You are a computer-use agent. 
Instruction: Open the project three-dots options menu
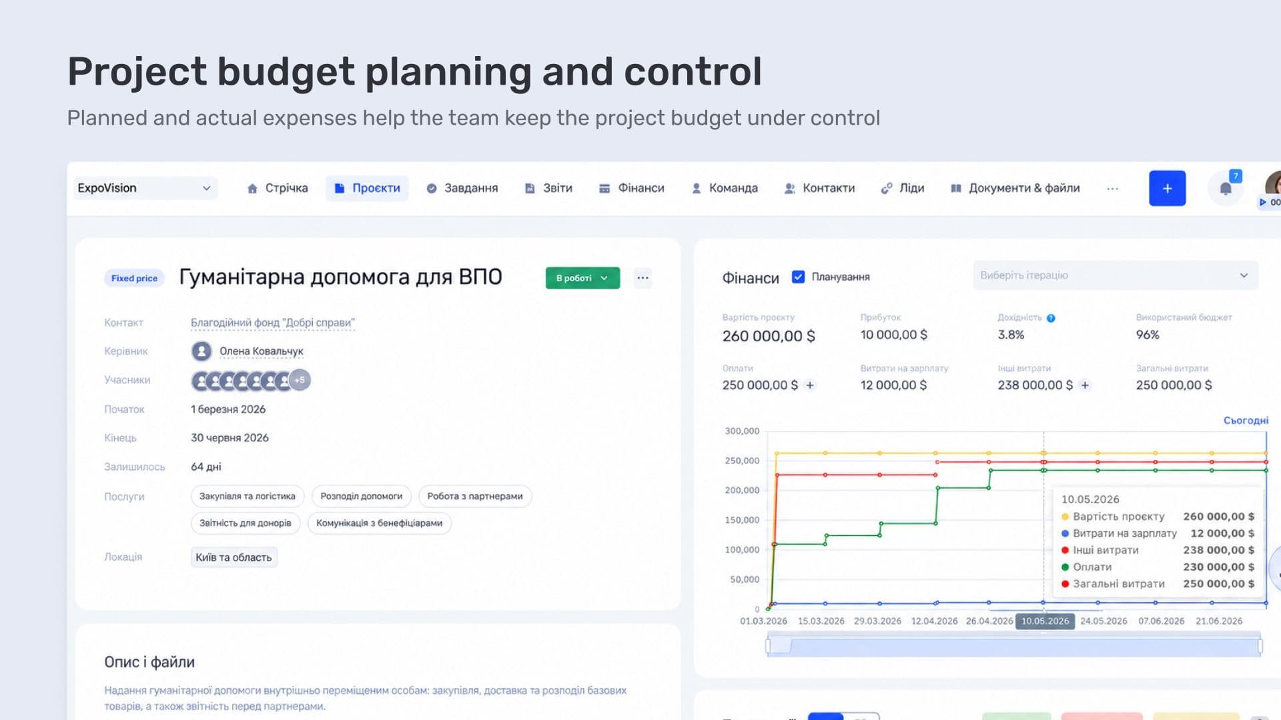coord(643,278)
